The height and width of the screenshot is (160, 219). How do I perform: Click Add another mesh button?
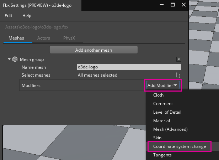pyautogui.click(x=94, y=50)
